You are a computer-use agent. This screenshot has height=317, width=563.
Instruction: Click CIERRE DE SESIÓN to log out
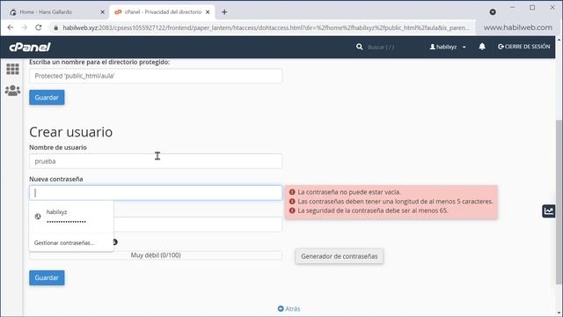pyautogui.click(x=524, y=47)
